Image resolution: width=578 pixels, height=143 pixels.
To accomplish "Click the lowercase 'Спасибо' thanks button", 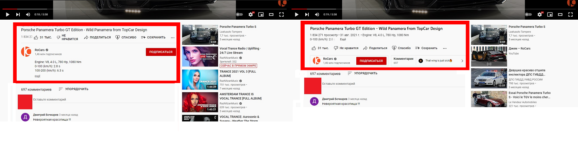I will pos(401,48).
